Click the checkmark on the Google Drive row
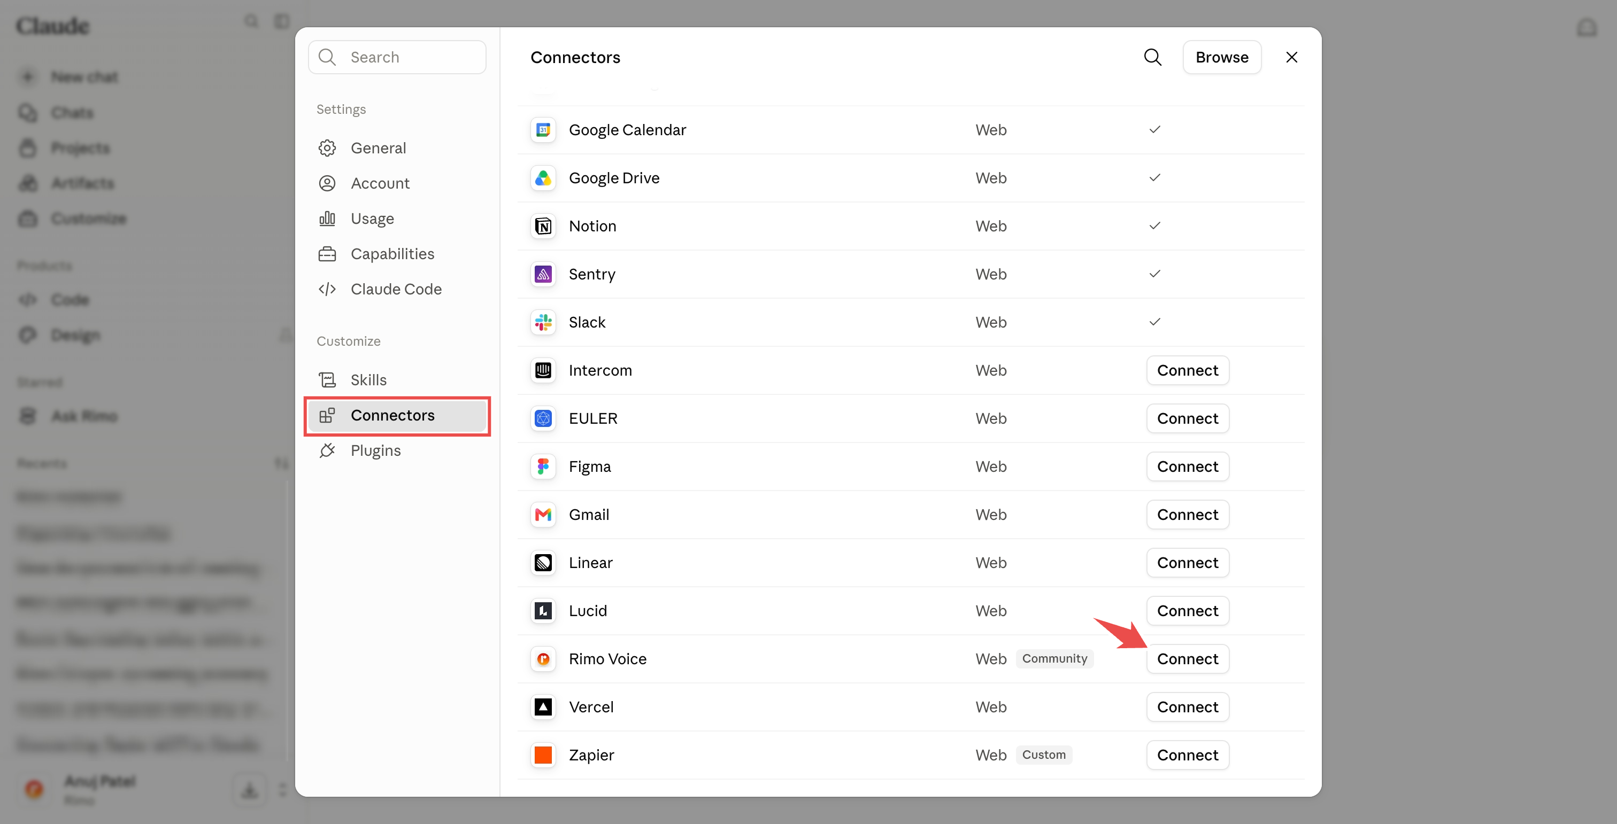The width and height of the screenshot is (1617, 824). pyautogui.click(x=1154, y=178)
